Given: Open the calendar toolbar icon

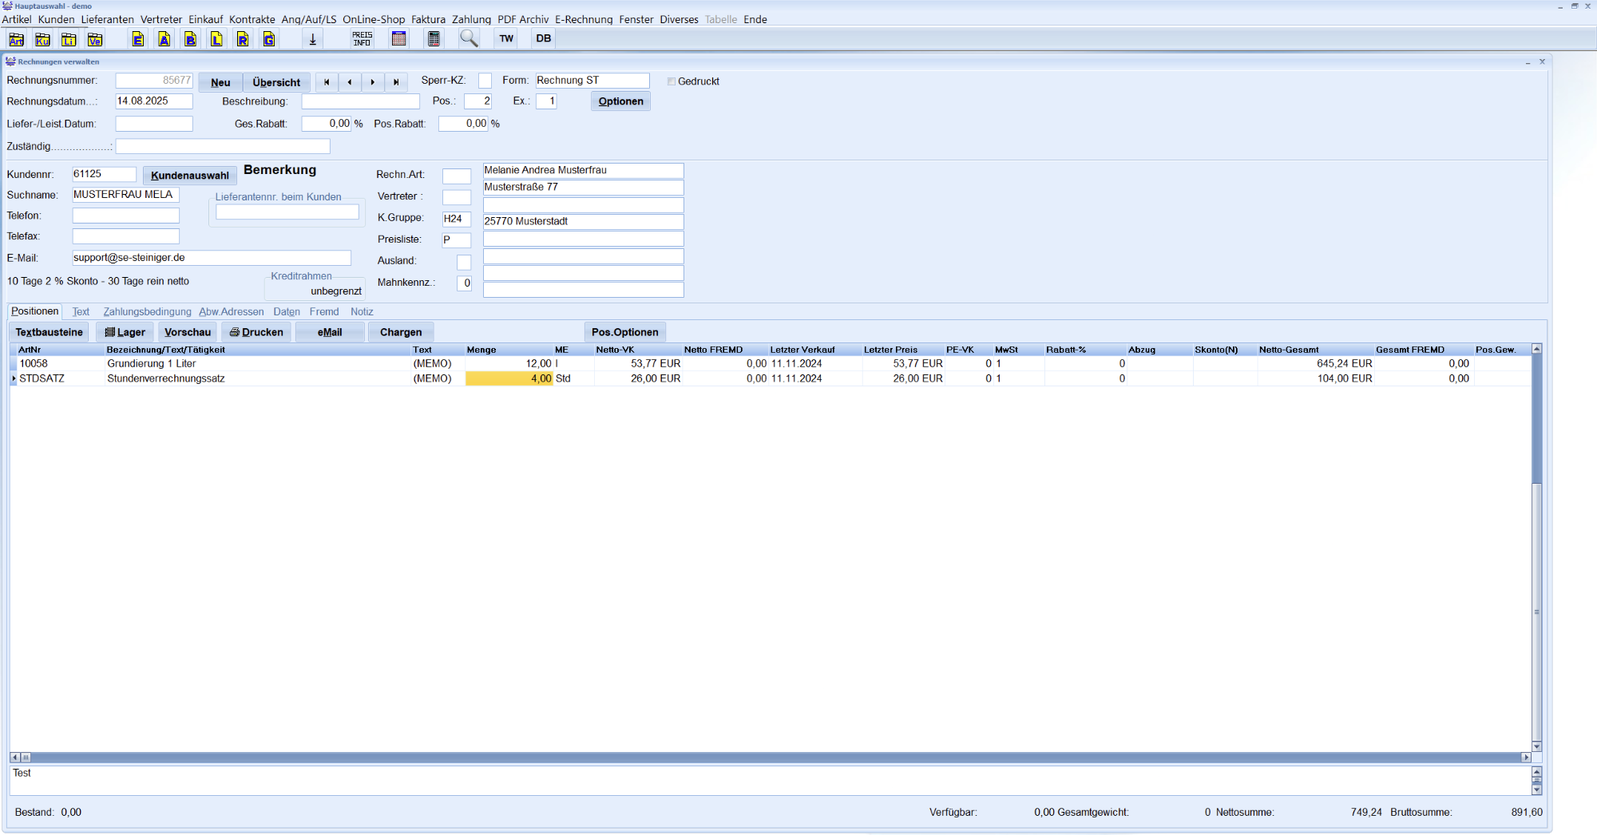Looking at the screenshot, I should (399, 39).
